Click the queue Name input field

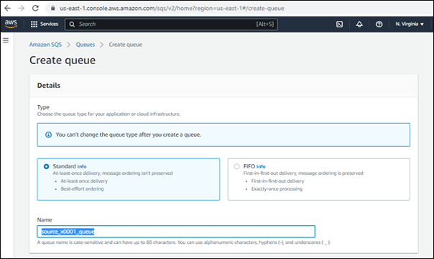click(176, 231)
